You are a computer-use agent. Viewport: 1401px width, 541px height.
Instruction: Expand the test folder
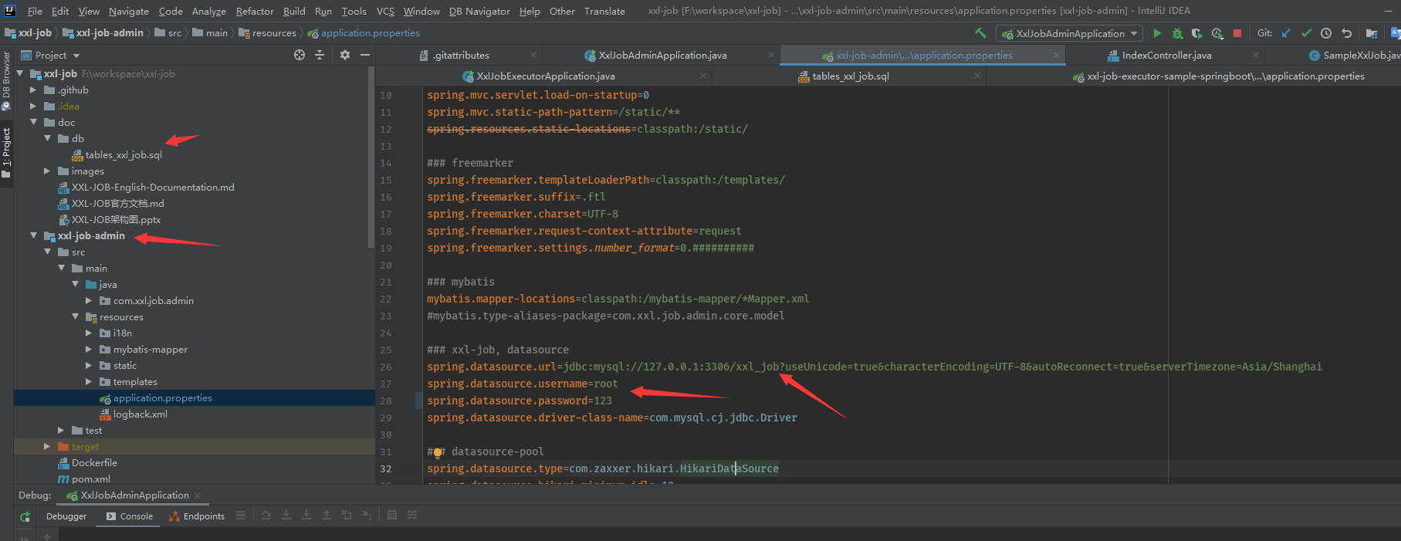(x=61, y=430)
